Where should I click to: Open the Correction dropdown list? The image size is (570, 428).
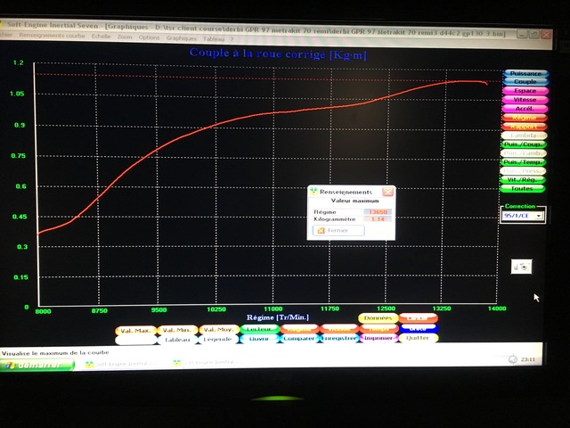(x=538, y=216)
